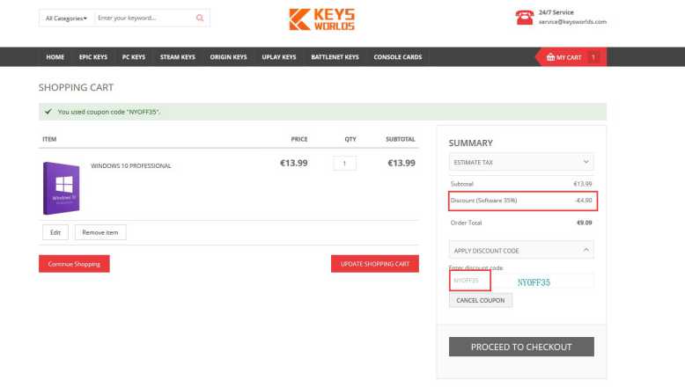Click the red telephone service icon
Image resolution: width=685 pixels, height=388 pixels.
tap(524, 18)
